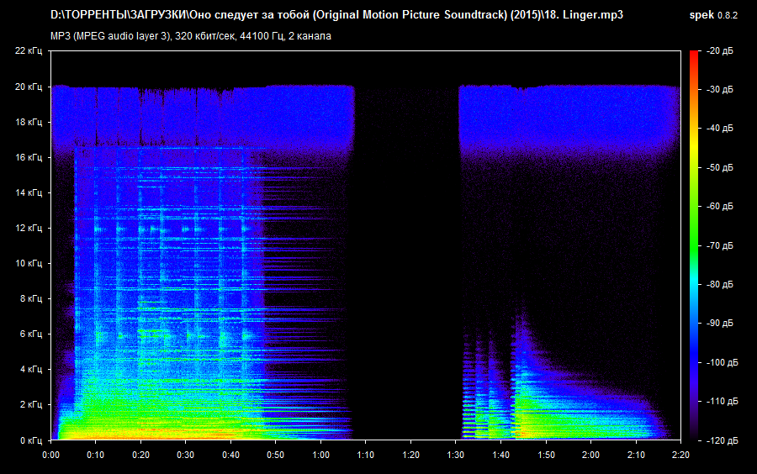Click the '1:50' time axis label
Image resolution: width=757 pixels, height=474 pixels.
(546, 455)
